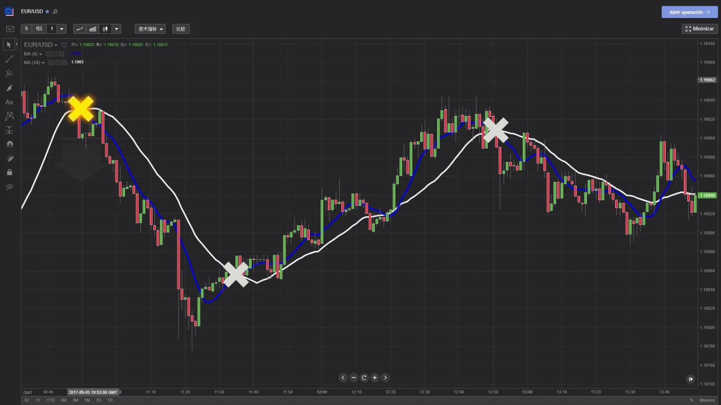
Task: Reset chart view with circular arrow
Action: (x=364, y=377)
